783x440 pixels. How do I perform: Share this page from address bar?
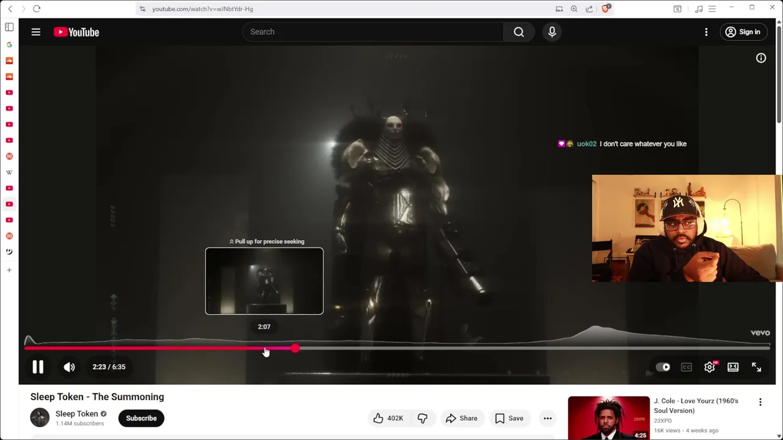click(x=589, y=9)
